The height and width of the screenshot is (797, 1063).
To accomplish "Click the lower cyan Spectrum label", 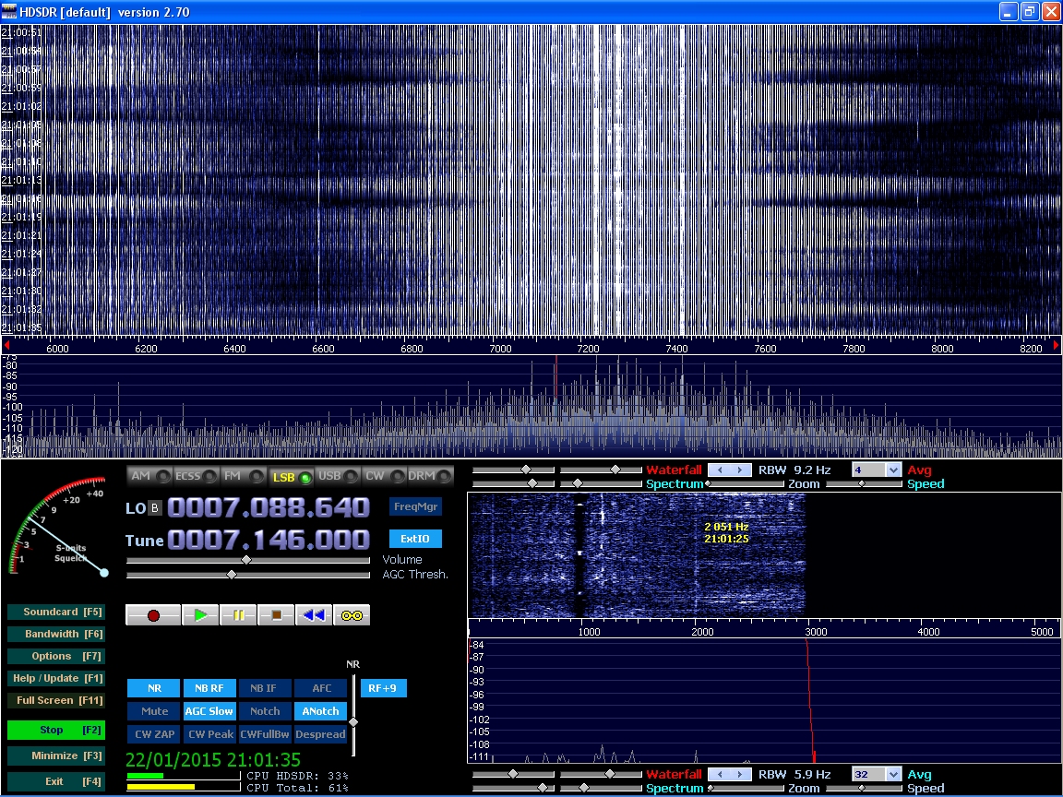I will pyautogui.click(x=675, y=788).
